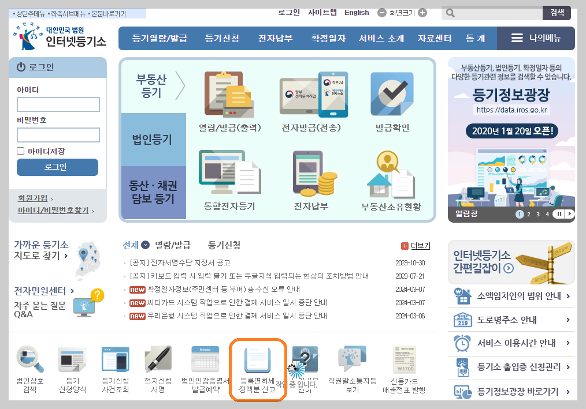The image size is (586, 409).
Task: Open 신용카드 매출전표 발행 icon
Action: [x=404, y=359]
